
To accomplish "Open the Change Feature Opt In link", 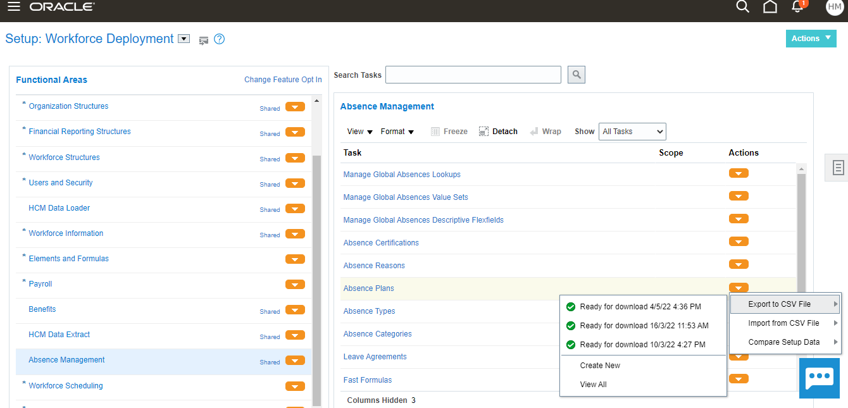I will coord(283,79).
